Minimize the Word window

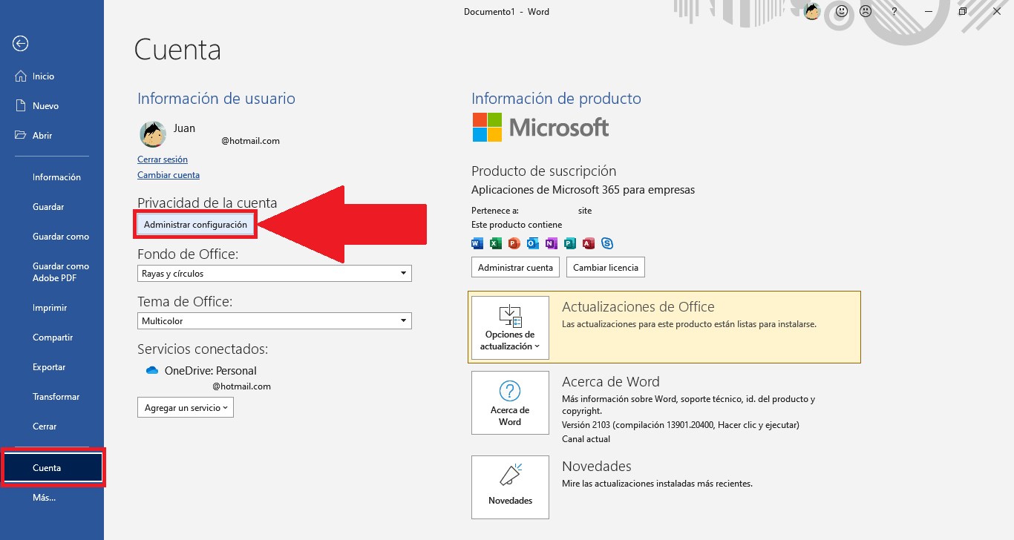(929, 11)
